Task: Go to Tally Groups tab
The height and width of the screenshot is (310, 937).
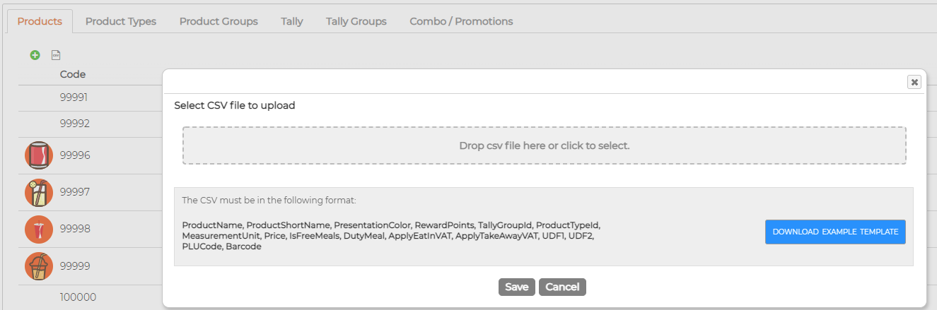Action: click(x=356, y=21)
